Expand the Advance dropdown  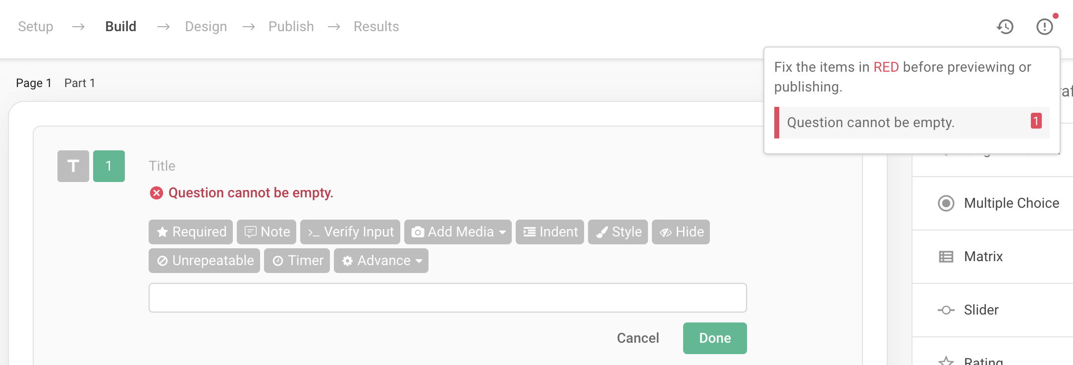pyautogui.click(x=381, y=261)
